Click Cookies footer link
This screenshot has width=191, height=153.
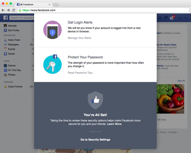172,132
